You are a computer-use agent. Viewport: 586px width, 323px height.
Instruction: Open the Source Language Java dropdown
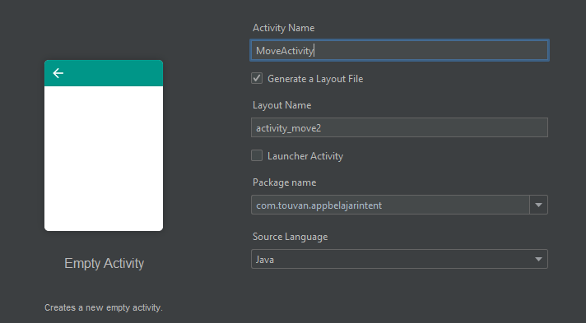point(399,259)
